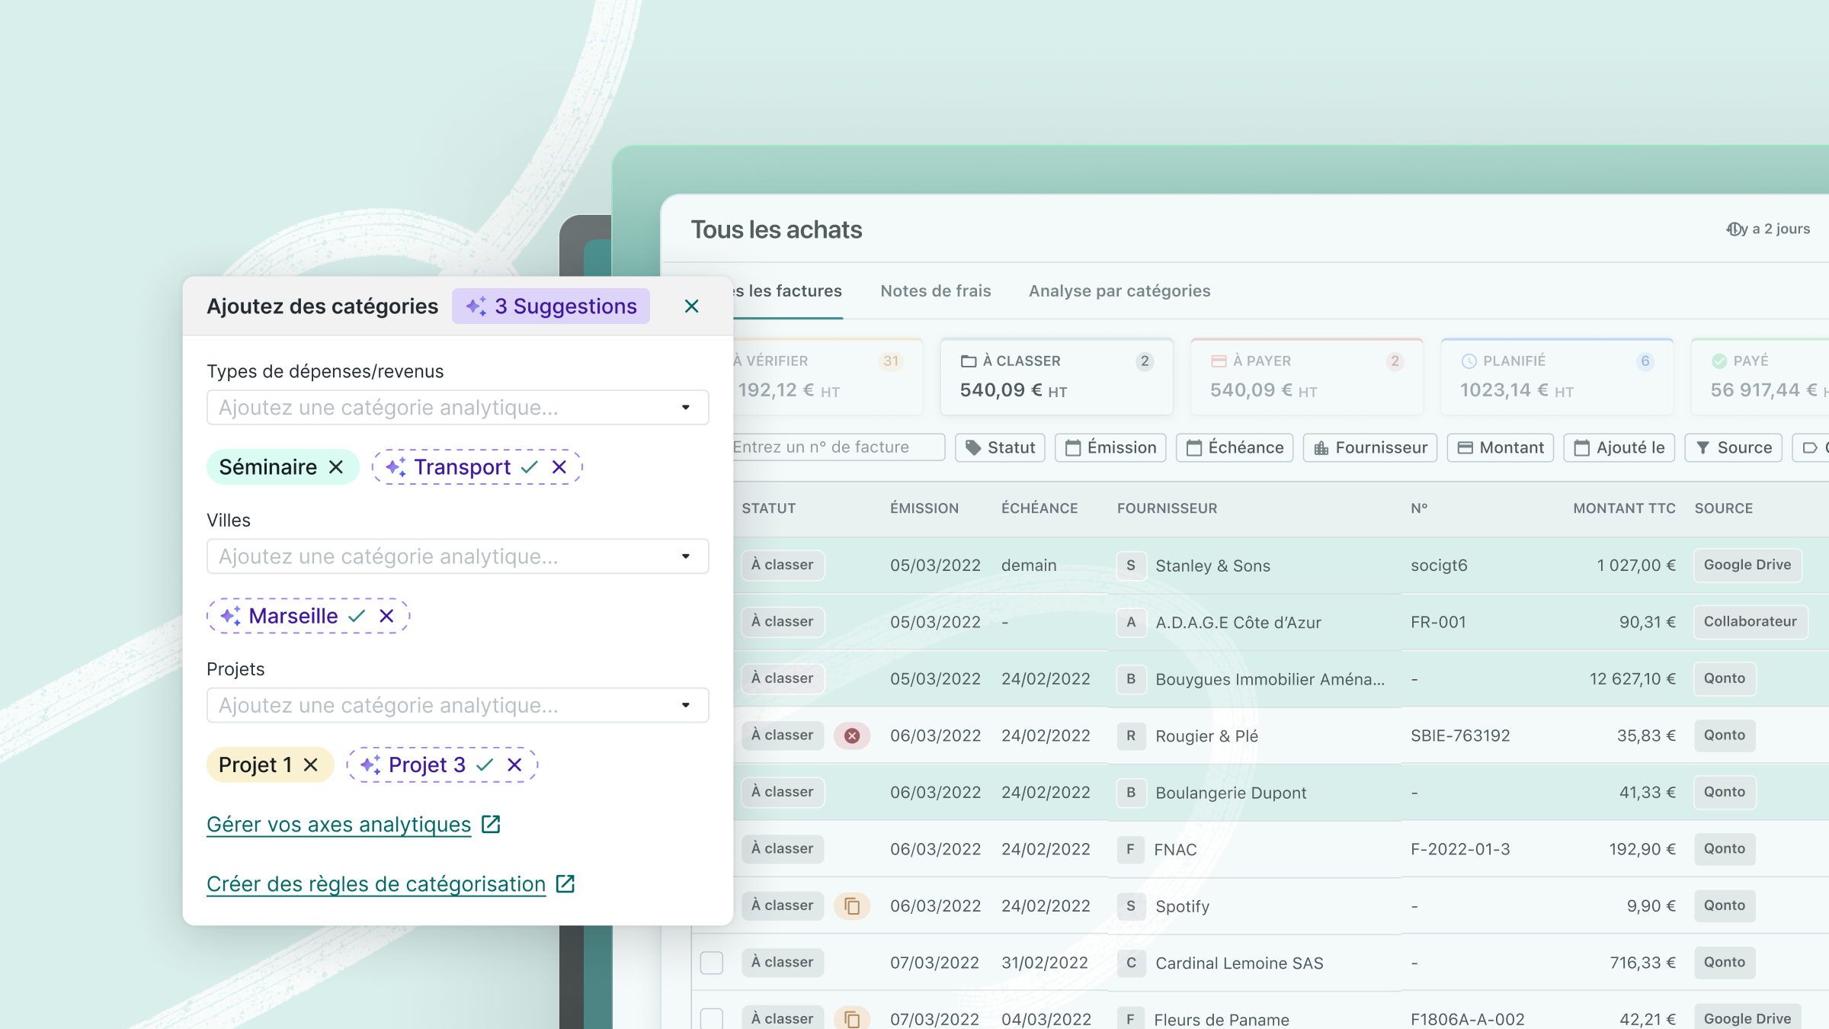Focus the invoice number search field
This screenshot has height=1029, width=1829.
(x=838, y=447)
